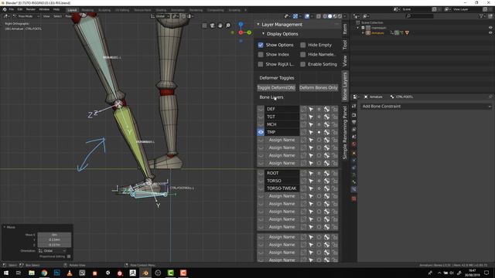Enable the Hide Nameless checkbox
Image resolution: width=495 pixels, height=278 pixels.
(302, 55)
